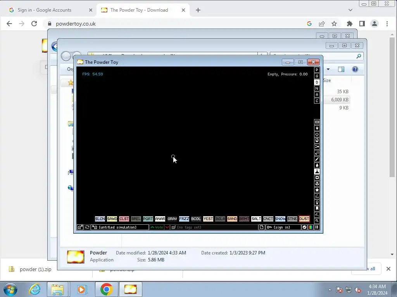This screenshot has width=397, height=297.
Task: Open the Solids menu square icon
Action: [x=317, y=178]
